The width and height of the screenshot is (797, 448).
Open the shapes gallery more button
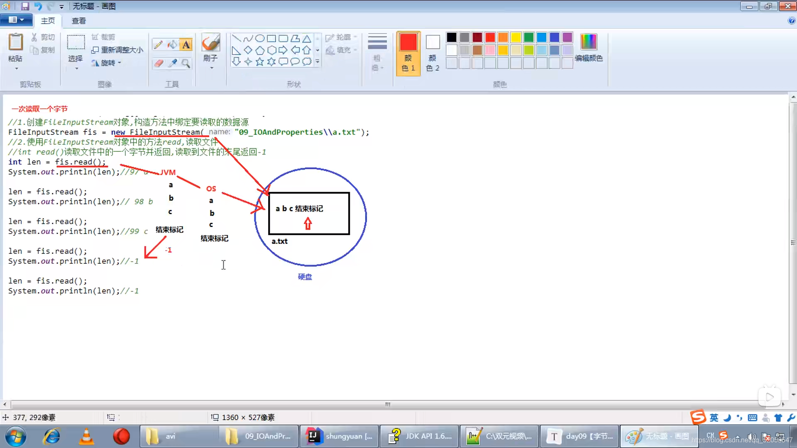318,61
